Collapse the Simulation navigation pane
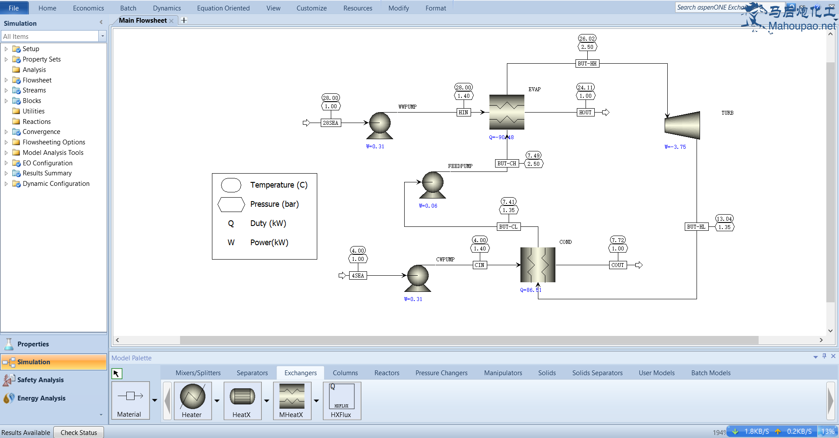The height and width of the screenshot is (438, 839). click(101, 22)
